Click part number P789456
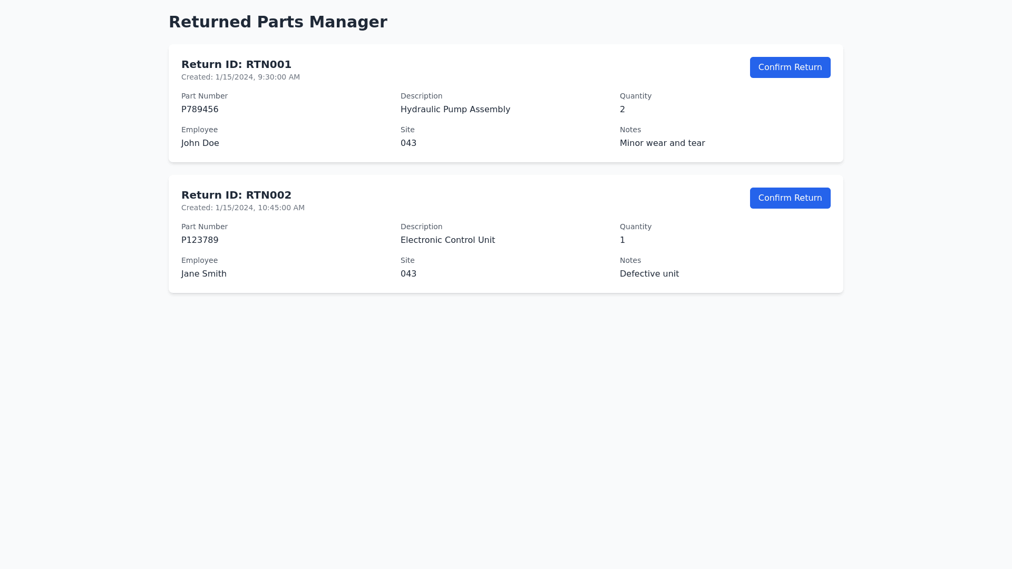The image size is (1012, 569). click(200, 110)
